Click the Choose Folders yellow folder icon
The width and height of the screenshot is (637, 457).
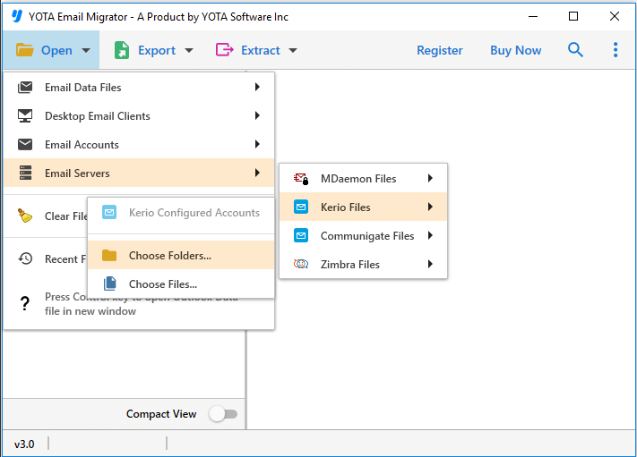click(x=109, y=256)
